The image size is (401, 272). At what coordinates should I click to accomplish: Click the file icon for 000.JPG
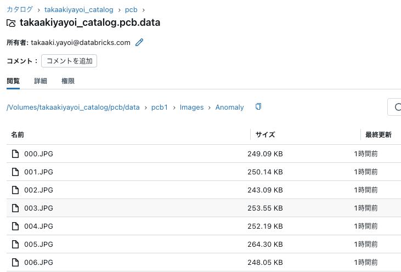[x=16, y=154]
